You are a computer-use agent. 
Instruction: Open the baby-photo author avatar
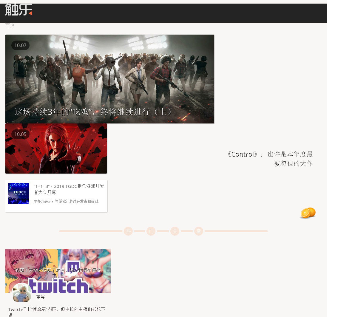coord(22,293)
